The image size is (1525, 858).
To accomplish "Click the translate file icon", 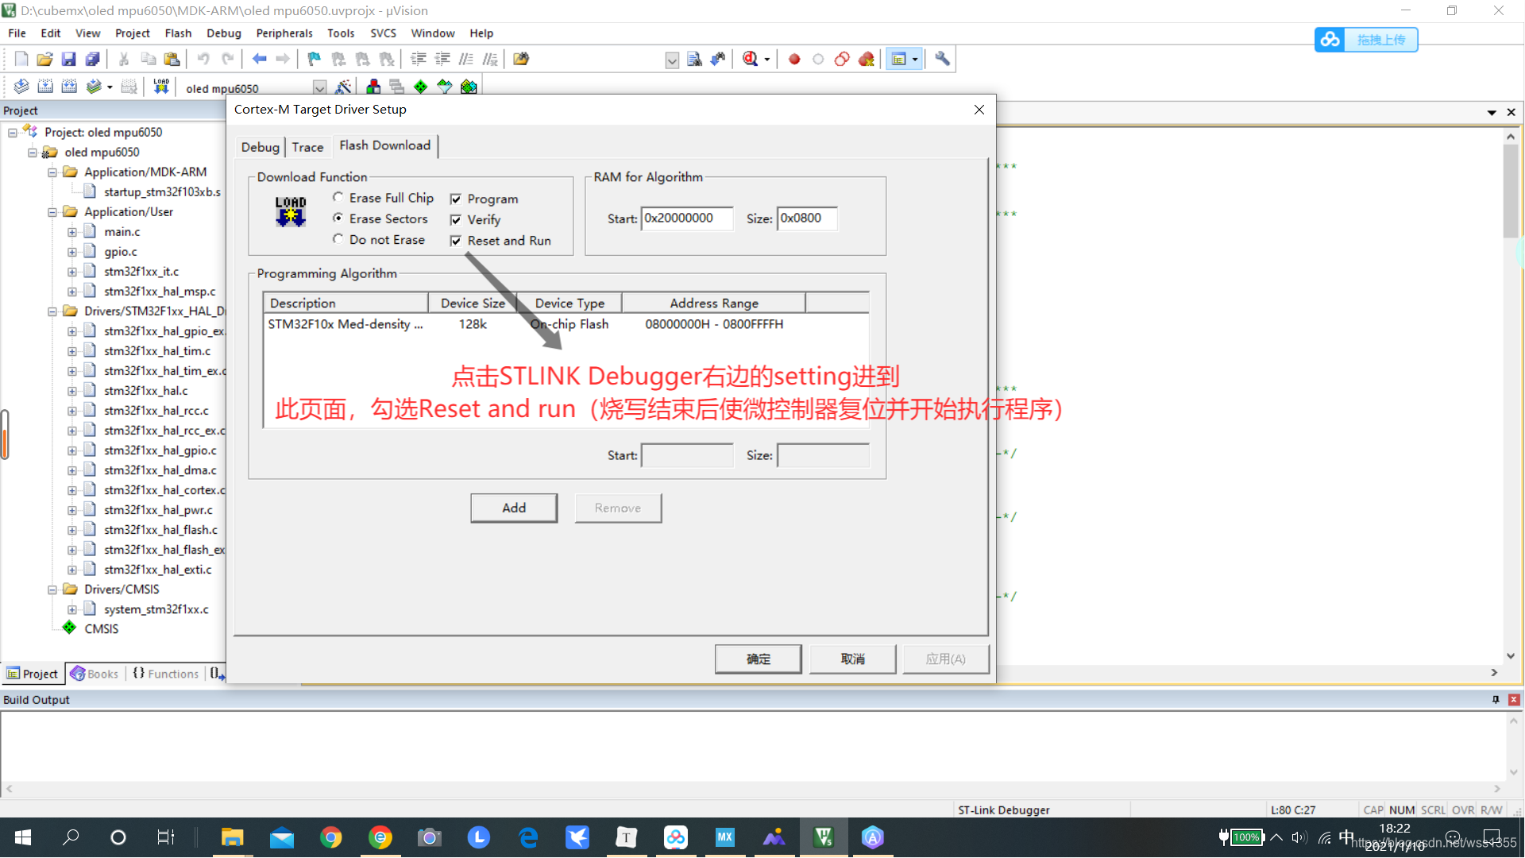I will coord(21,87).
